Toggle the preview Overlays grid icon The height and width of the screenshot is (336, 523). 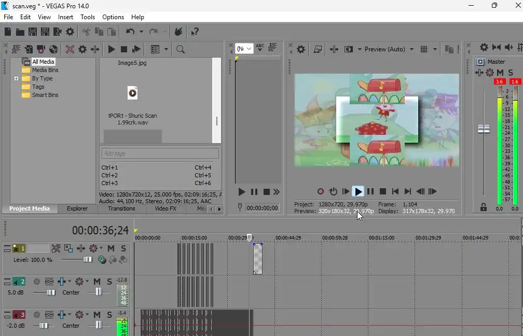click(424, 49)
